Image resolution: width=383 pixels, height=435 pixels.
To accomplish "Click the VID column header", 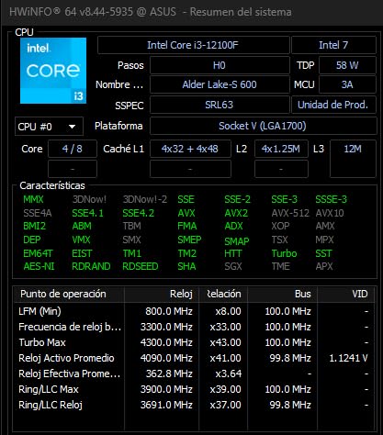I will [346, 294].
